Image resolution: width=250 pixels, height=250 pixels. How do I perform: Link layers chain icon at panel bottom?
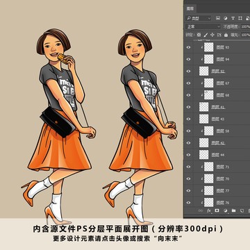[x=201, y=210]
